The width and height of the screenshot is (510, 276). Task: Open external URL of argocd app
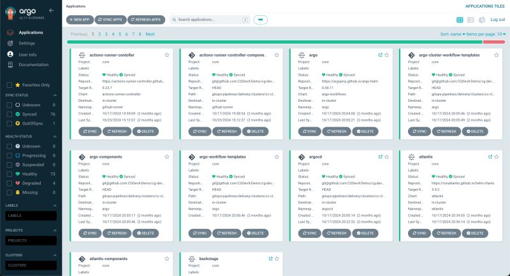click(x=380, y=156)
